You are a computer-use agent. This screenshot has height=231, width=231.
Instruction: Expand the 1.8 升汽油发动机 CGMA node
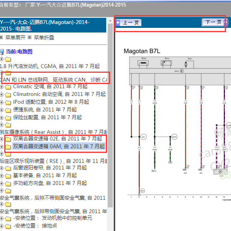[1, 59]
